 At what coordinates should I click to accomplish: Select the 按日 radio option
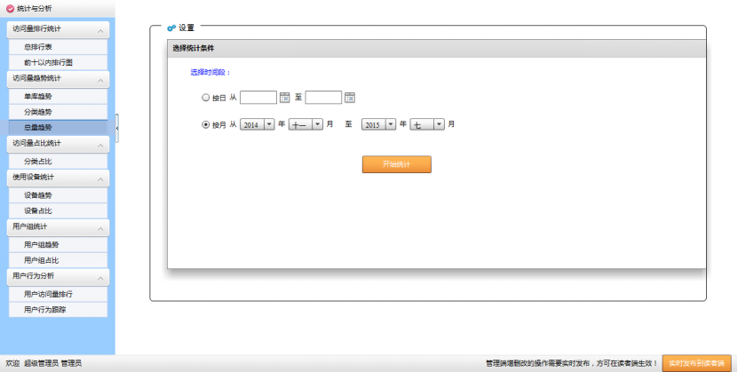[206, 98]
